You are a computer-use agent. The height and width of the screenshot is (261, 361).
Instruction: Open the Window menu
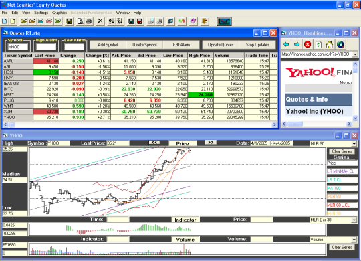123,13
